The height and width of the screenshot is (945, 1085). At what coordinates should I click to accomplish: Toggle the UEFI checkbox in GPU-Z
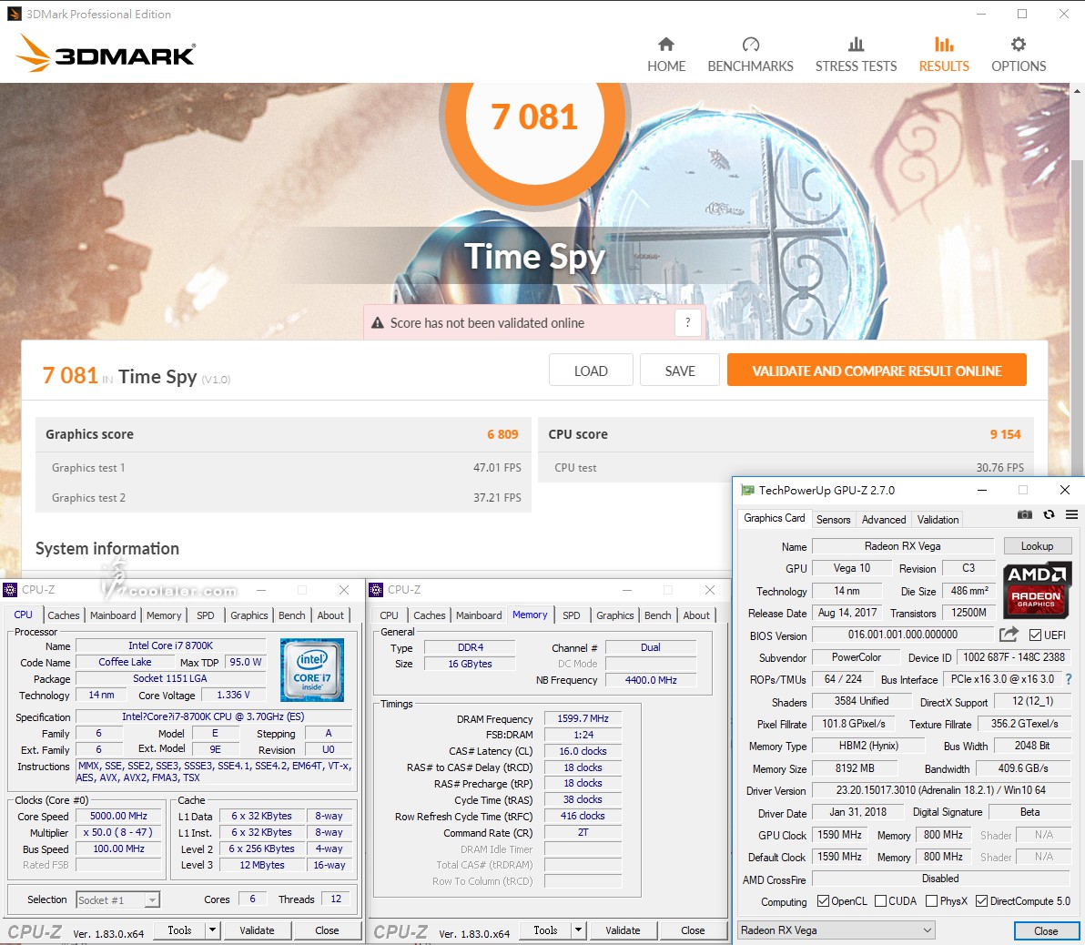tap(1035, 635)
